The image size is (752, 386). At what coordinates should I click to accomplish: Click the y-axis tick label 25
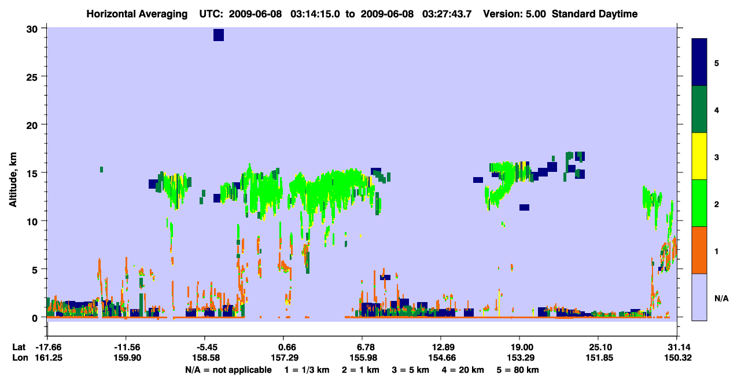[33, 76]
